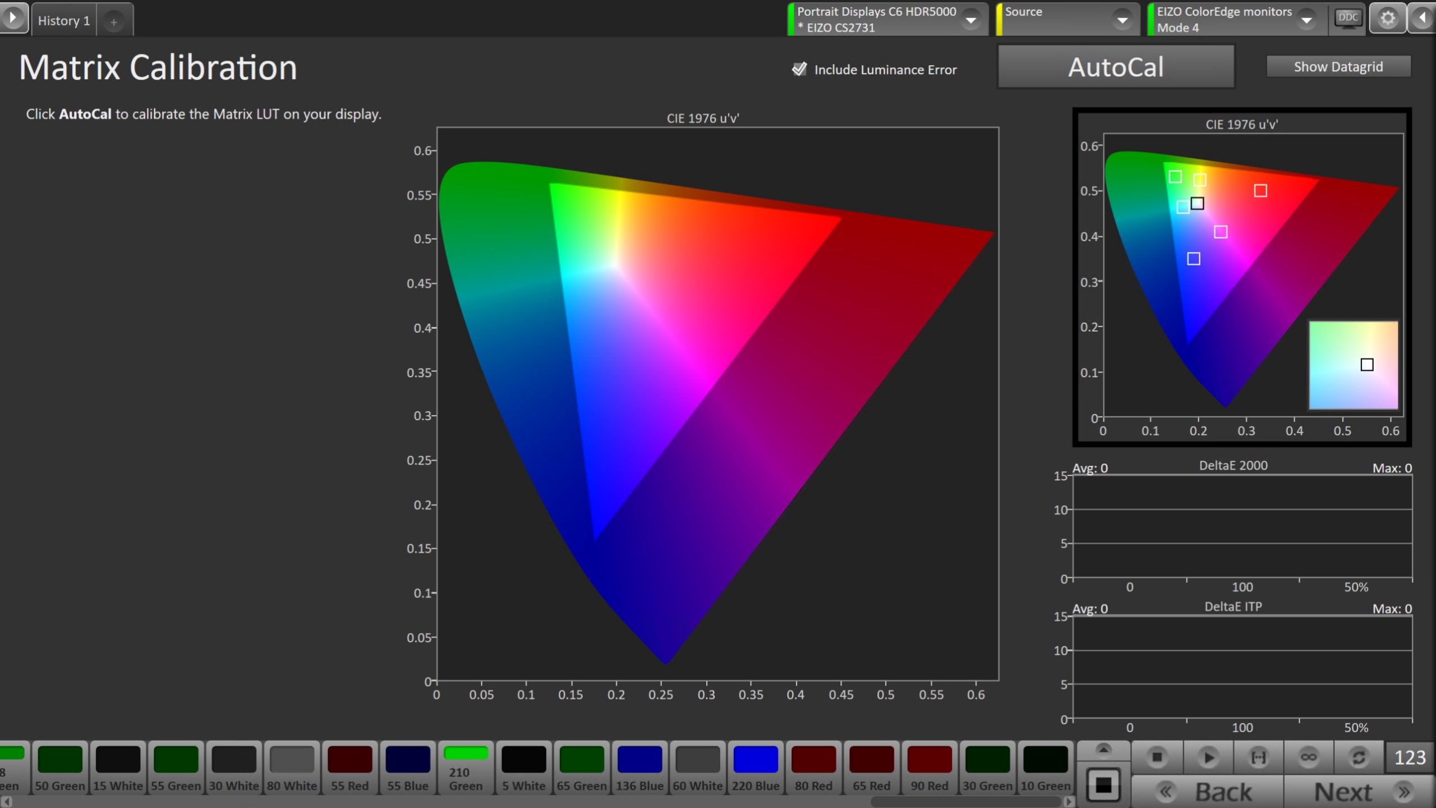This screenshot has height=808, width=1436.
Task: Click the continuous read infinity icon
Action: coord(1308,757)
